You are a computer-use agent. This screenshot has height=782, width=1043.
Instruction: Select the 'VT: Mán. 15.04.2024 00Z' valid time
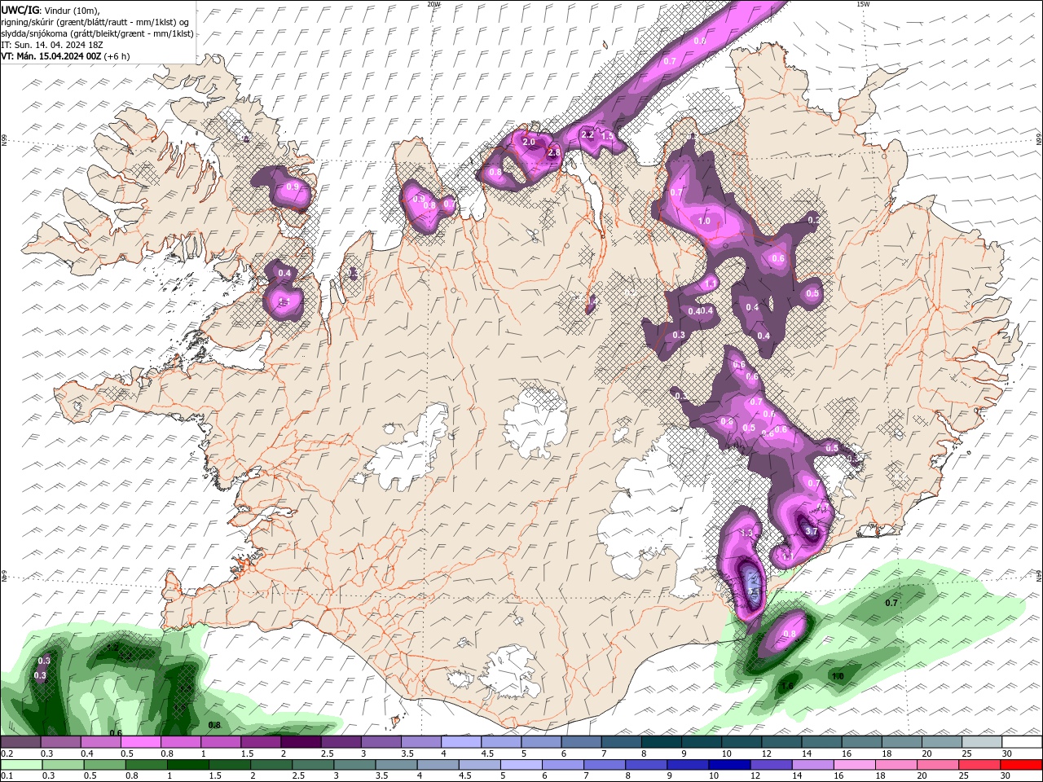51,56
